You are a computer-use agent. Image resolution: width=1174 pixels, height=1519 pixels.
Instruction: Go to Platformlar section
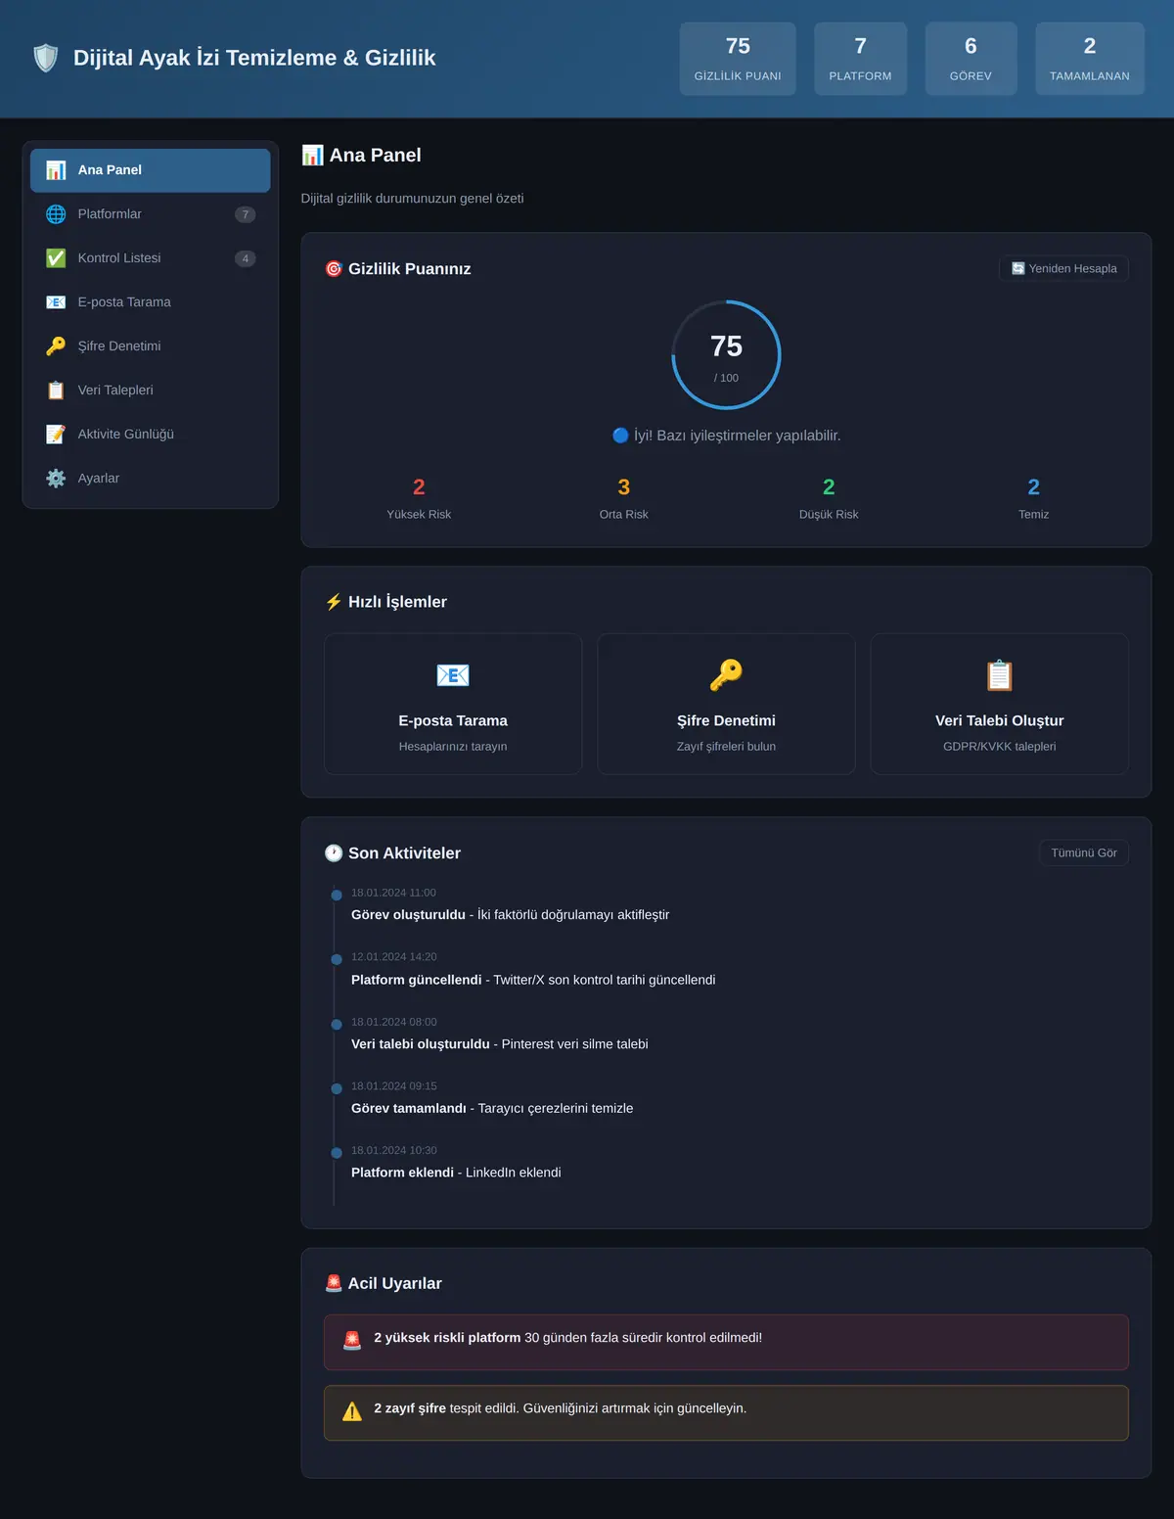(x=151, y=214)
